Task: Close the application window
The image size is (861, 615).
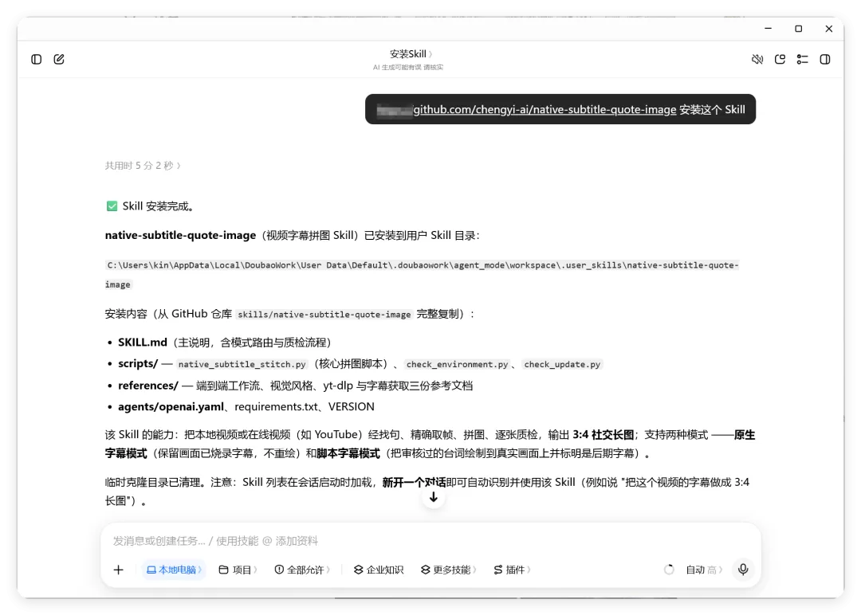Action: coord(828,29)
